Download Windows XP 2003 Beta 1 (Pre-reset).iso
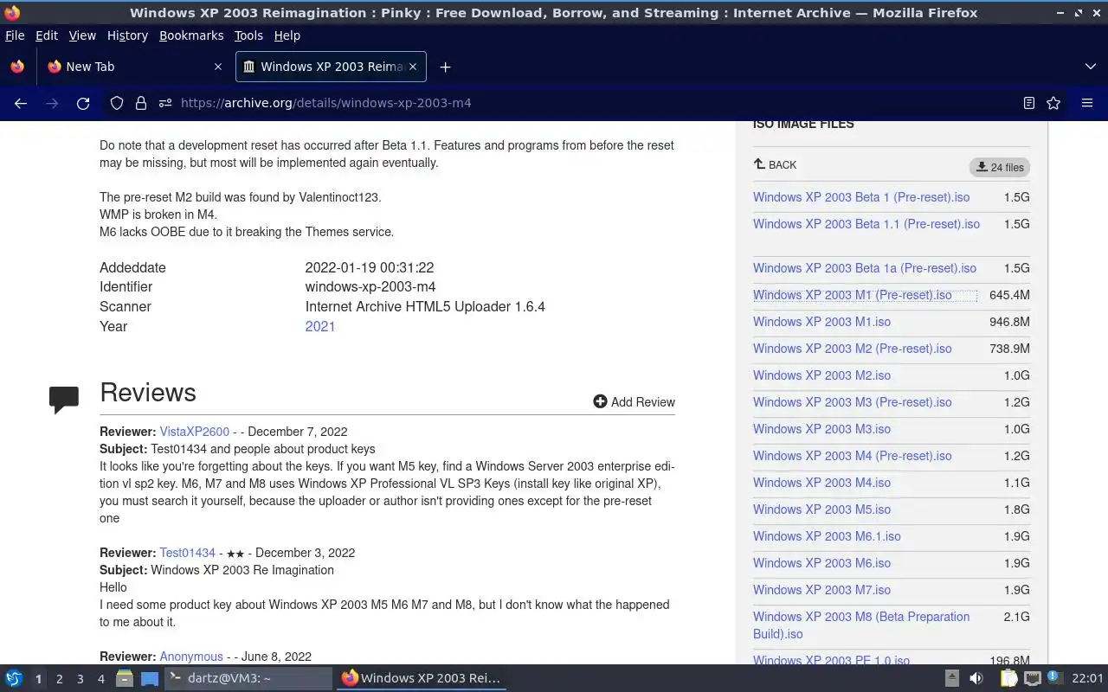The height and width of the screenshot is (692, 1108). coord(861,197)
